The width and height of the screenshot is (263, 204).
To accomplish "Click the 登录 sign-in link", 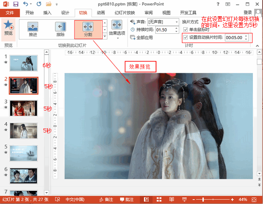I will tap(248, 12).
